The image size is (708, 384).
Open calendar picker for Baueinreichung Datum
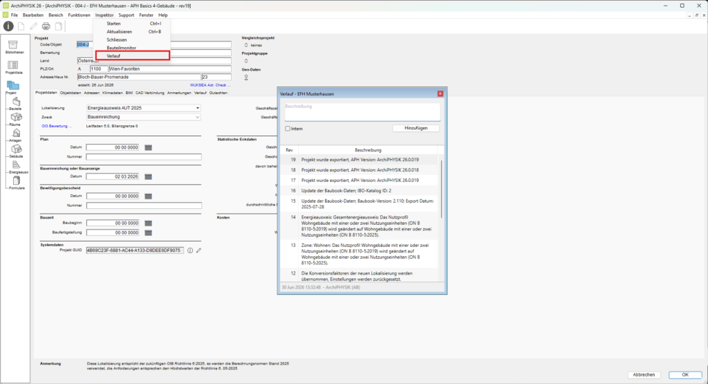pyautogui.click(x=148, y=176)
